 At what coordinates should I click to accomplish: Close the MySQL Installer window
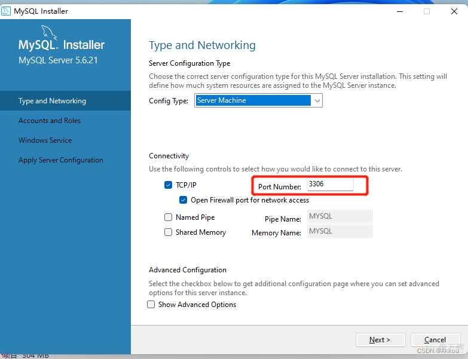coord(454,11)
